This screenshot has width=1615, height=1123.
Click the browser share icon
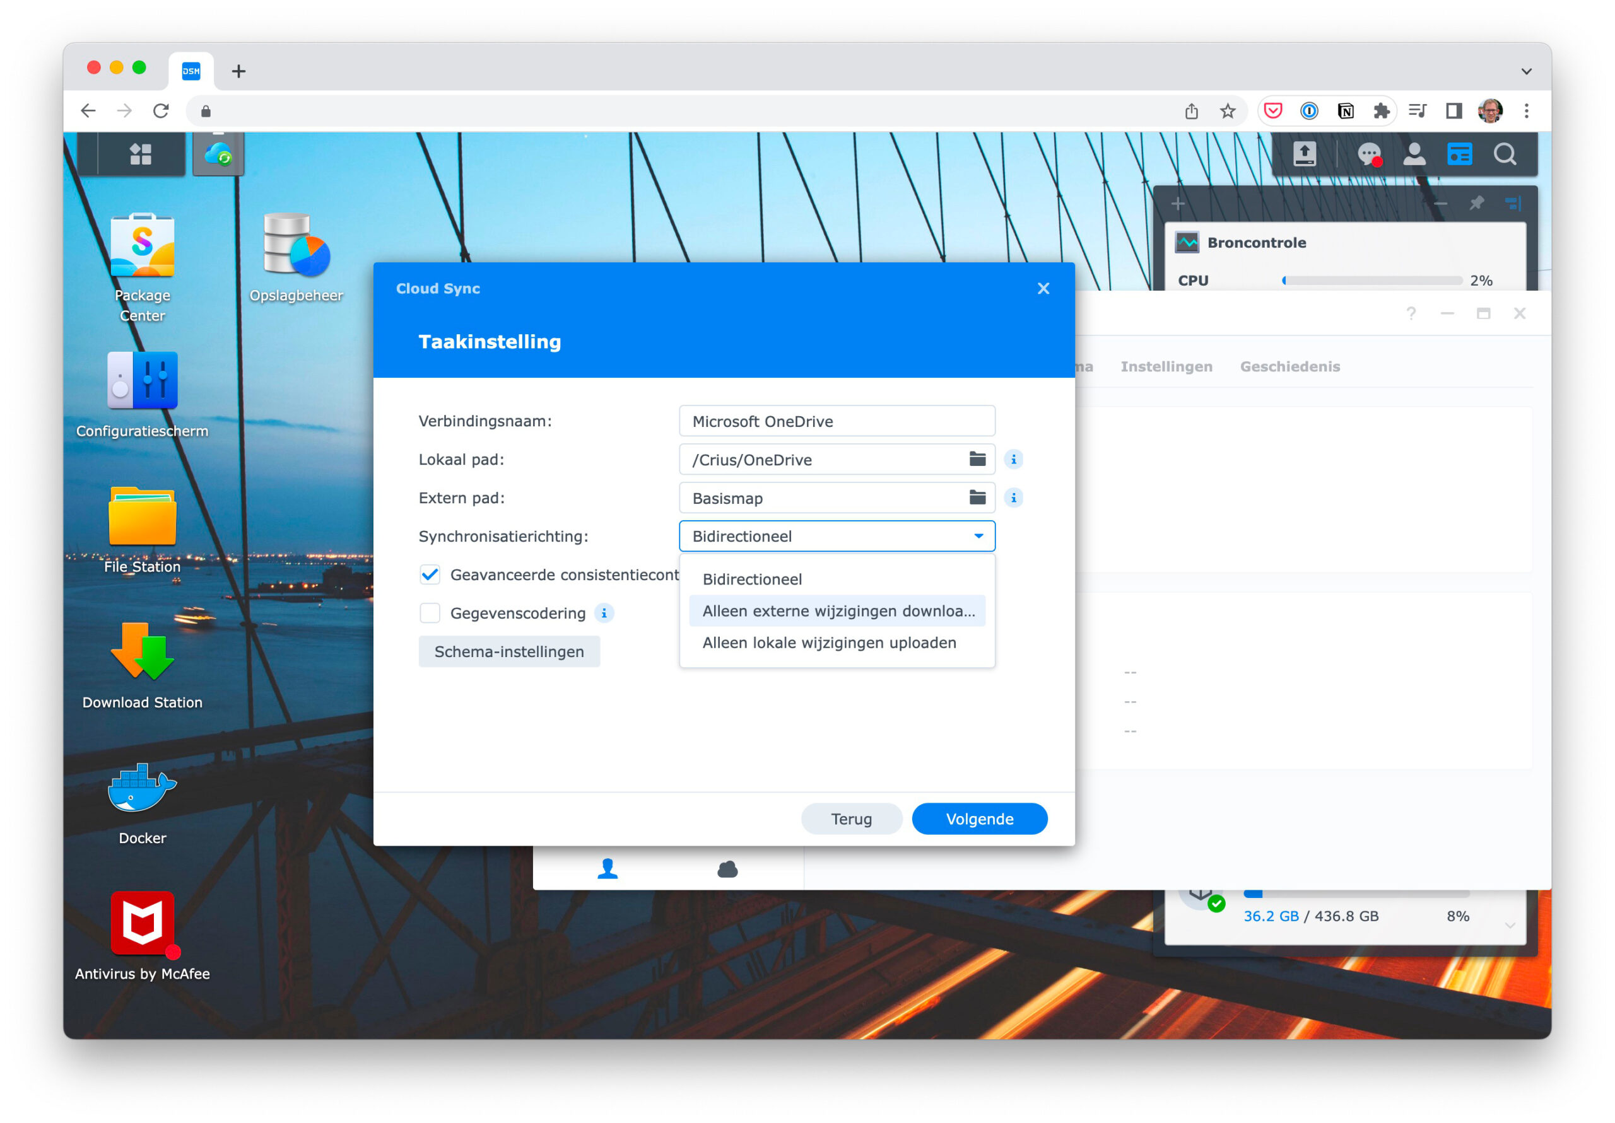pos(1191,110)
